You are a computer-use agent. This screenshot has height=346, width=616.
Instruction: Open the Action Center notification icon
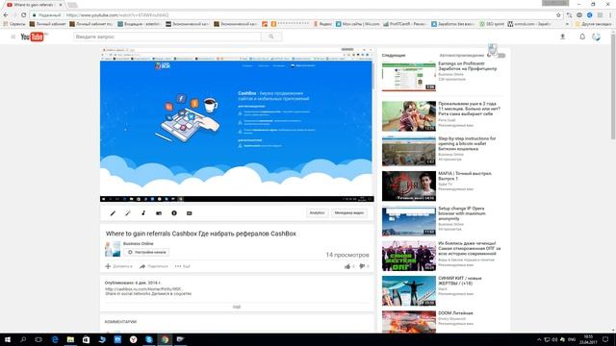coord(605,339)
